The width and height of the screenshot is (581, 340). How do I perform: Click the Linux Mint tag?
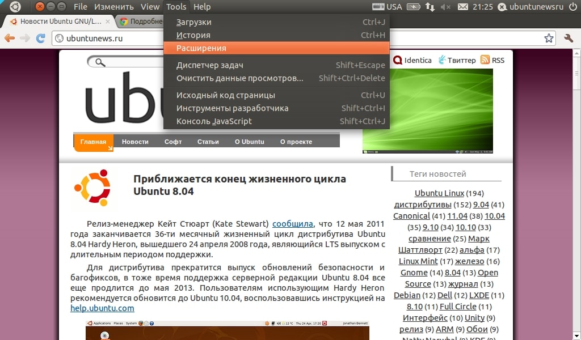pos(418,261)
